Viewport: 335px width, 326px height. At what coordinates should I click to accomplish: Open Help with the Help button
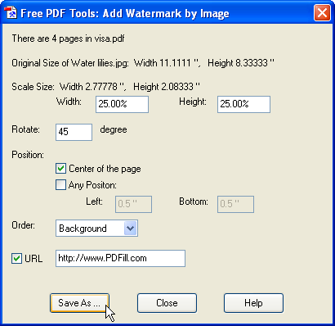tap(253, 303)
